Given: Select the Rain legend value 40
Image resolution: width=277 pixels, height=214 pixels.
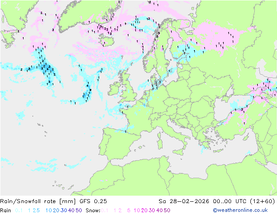Looking at the screenshot, I should tap(71, 211).
